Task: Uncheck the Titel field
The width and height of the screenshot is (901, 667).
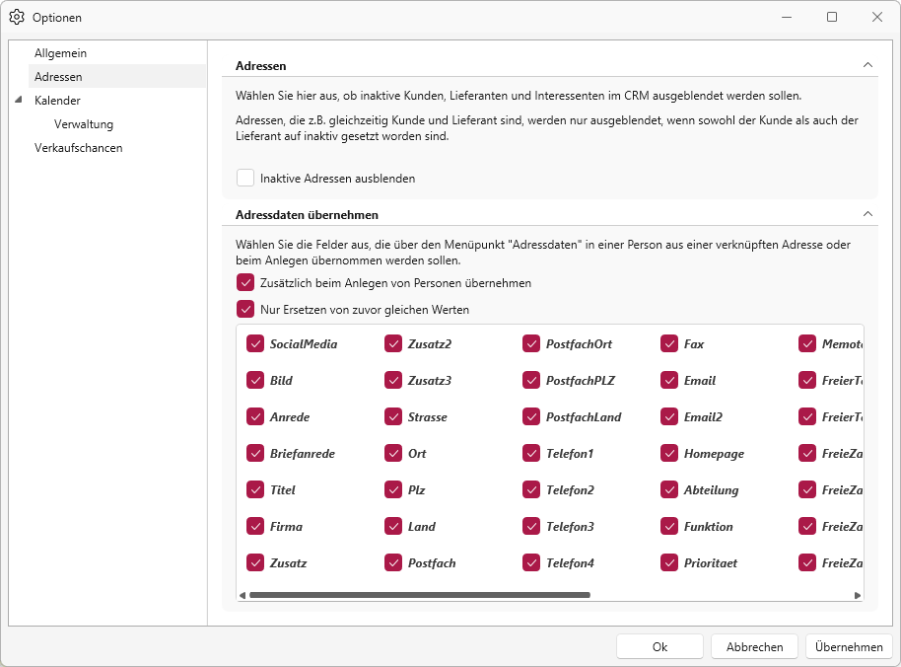Action: (255, 490)
